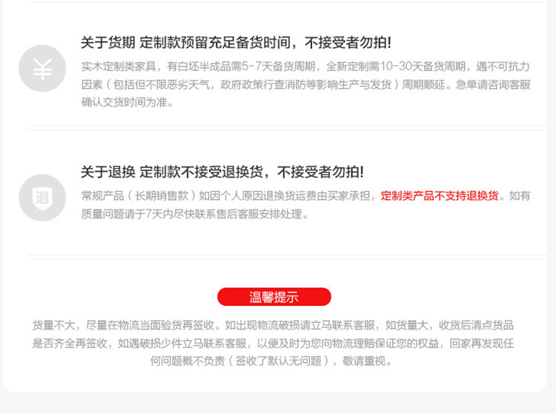Click the phrase 不接受者勿拍 in the returns heading

320,172
